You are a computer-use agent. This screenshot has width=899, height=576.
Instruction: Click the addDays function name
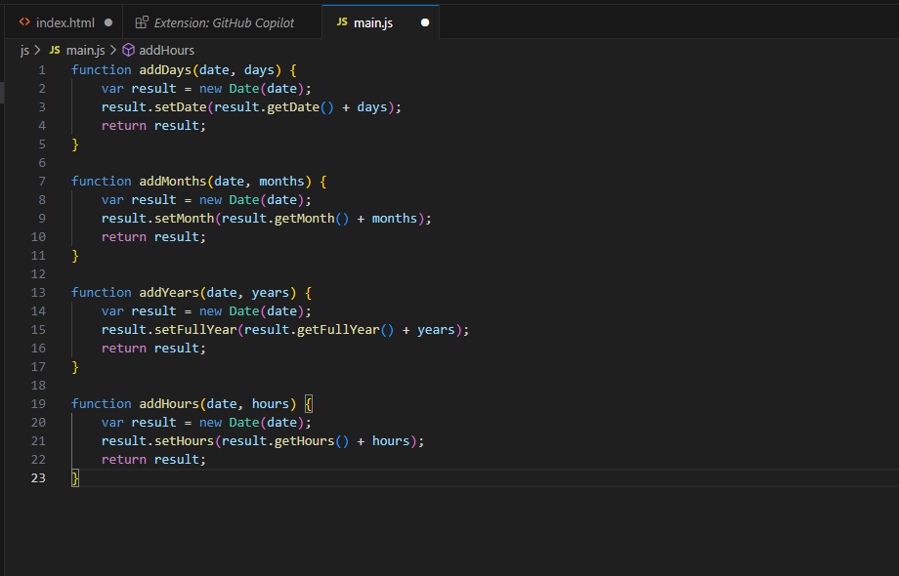tap(165, 70)
